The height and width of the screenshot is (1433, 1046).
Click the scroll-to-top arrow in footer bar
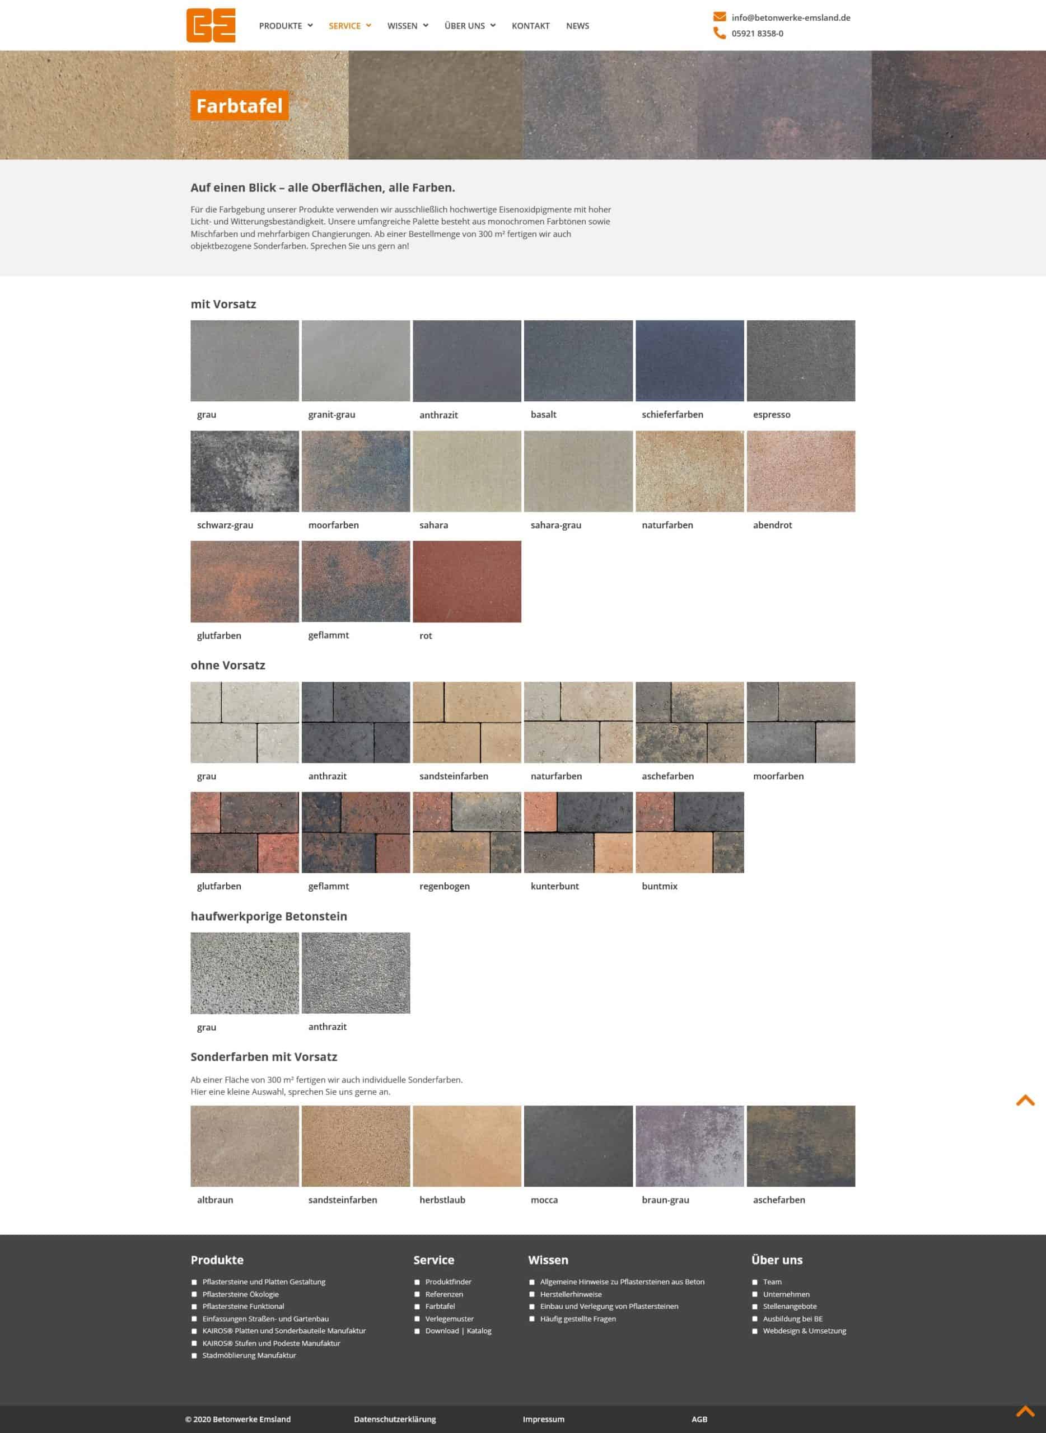click(1025, 1411)
